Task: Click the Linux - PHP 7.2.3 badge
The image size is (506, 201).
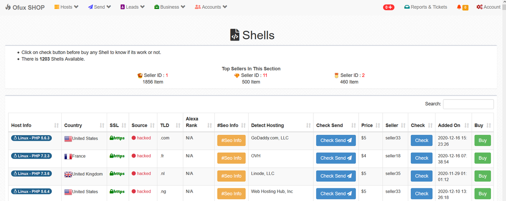Action: click(x=31, y=156)
